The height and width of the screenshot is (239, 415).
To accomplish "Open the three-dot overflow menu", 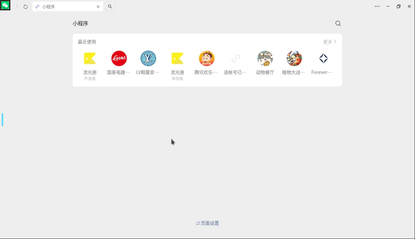I will click(x=377, y=7).
